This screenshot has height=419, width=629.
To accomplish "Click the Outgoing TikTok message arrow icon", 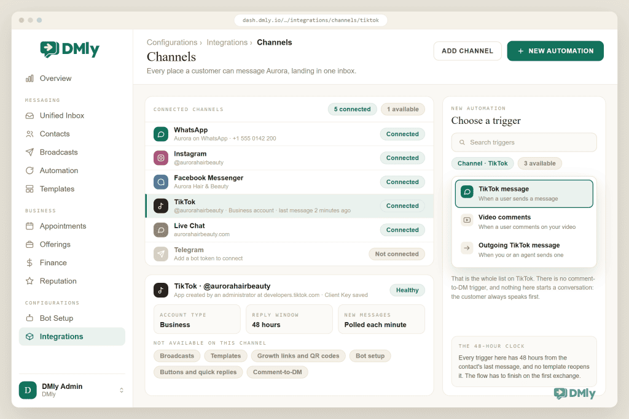I will (x=467, y=248).
